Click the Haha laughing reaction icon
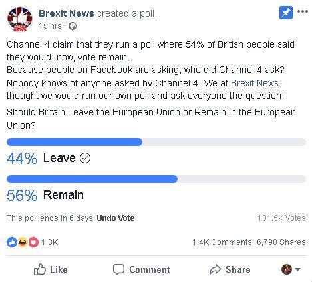The image size is (312, 282). 23,242
